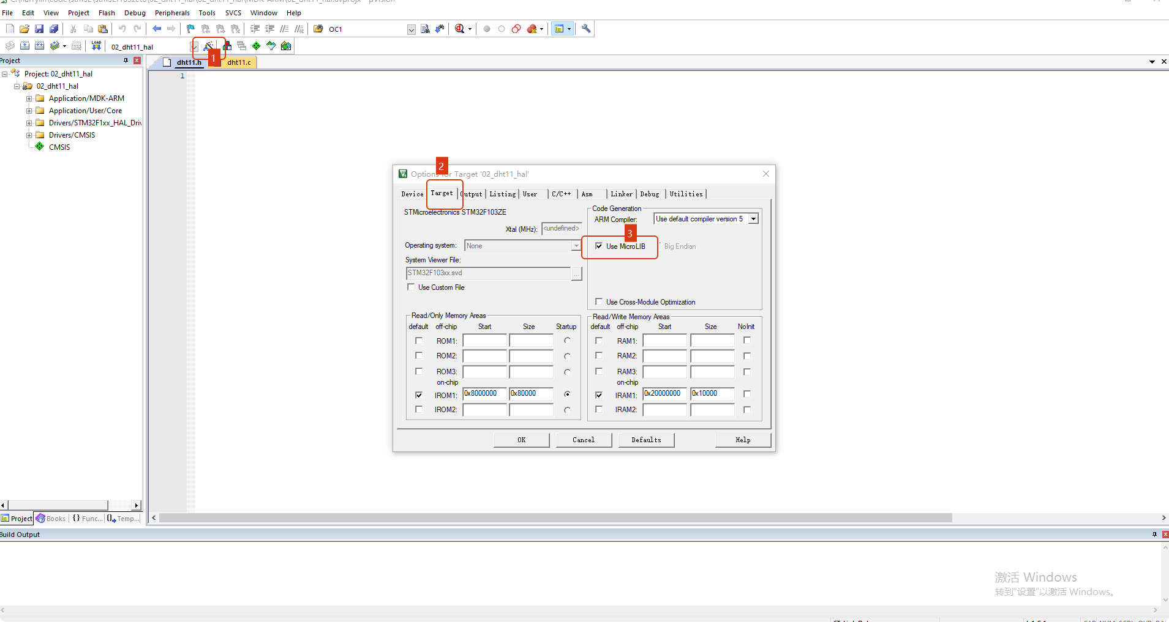Tick the Use Custom File checkbox
Viewport: 1169px width, 622px height.
411,287
